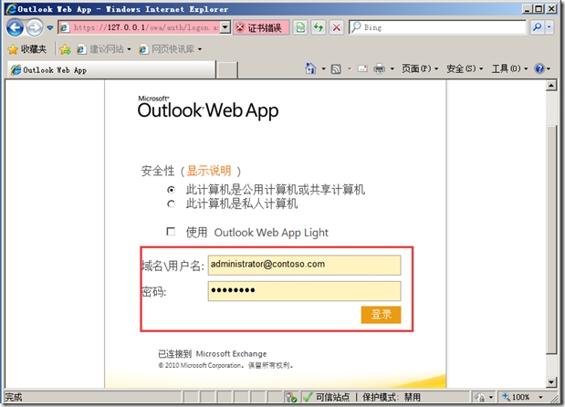Click the browser Forward arrow button
Image resolution: width=565 pixels, height=407 pixels.
[x=35, y=27]
